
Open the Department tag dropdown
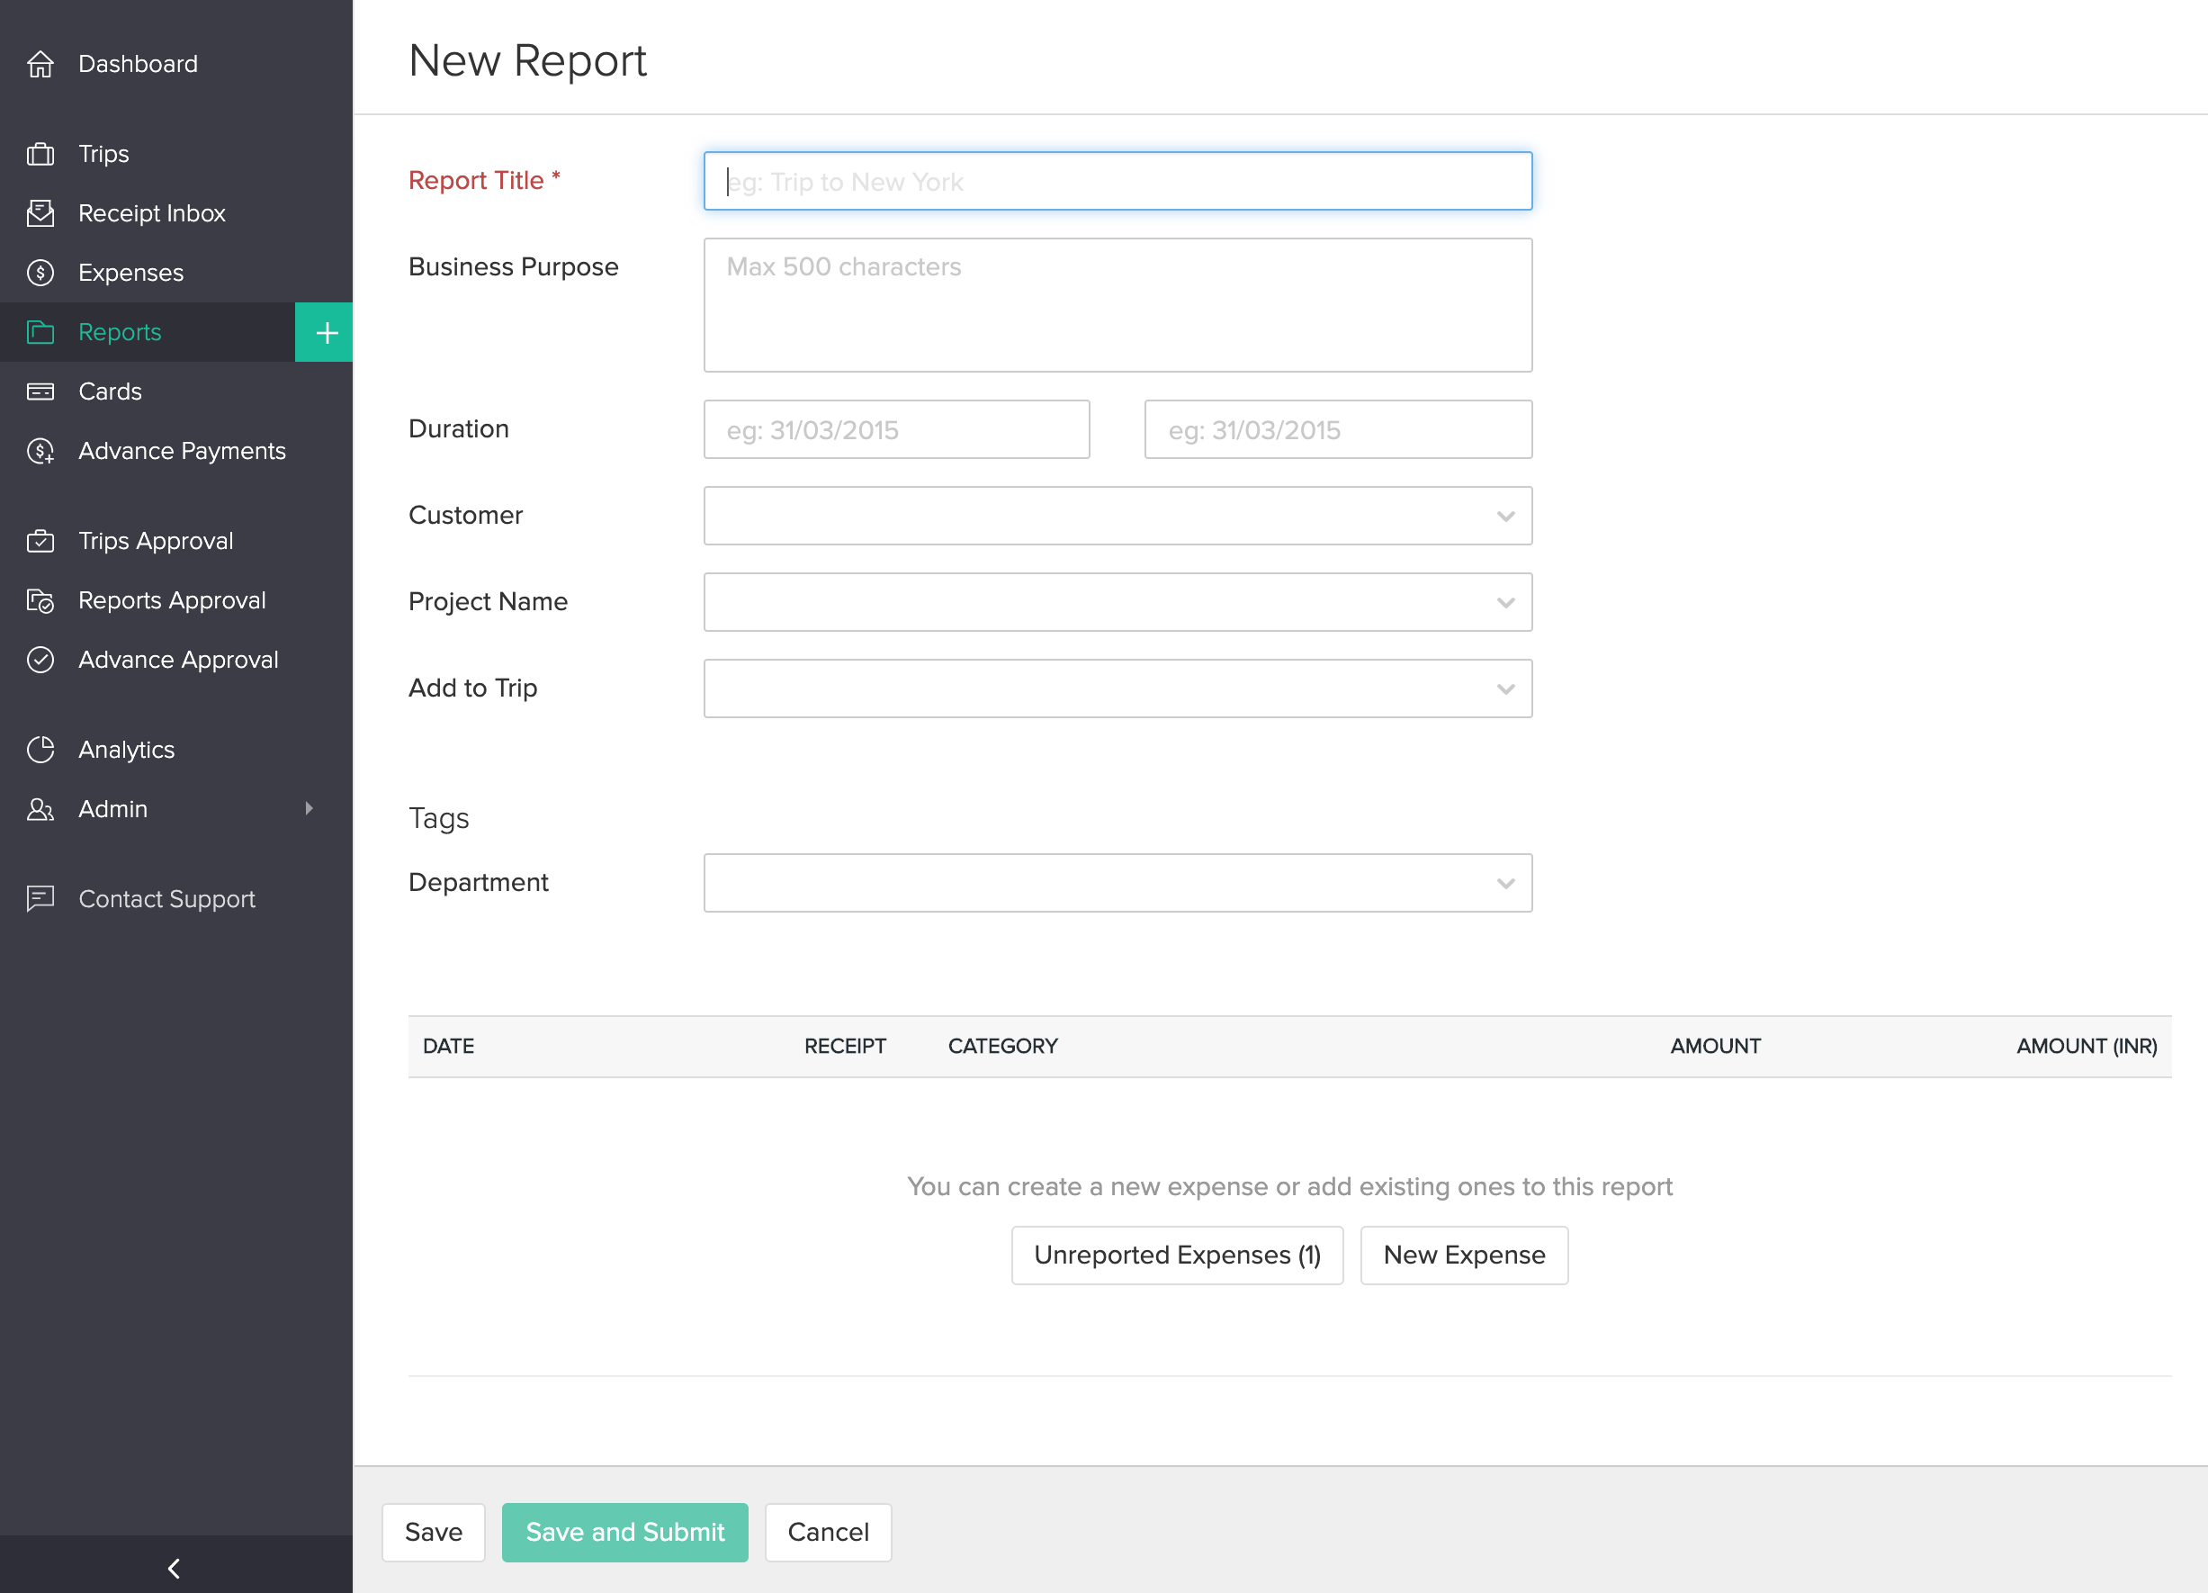pyautogui.click(x=1505, y=883)
